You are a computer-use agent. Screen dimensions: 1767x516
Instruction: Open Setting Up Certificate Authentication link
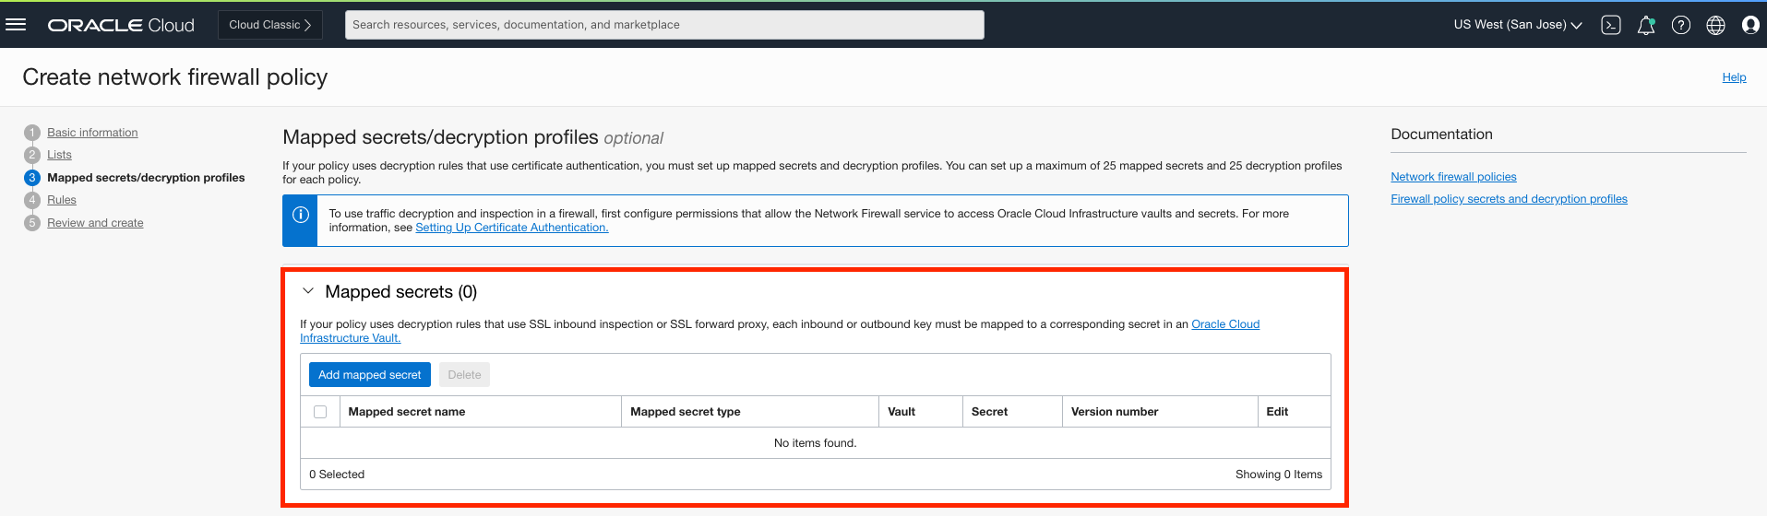pos(511,228)
